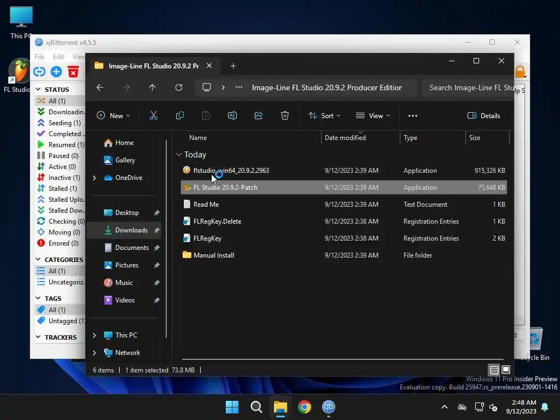Screen dimensions: 560x420
Task: Go back with the Explorer back arrow
Action: pyautogui.click(x=100, y=87)
